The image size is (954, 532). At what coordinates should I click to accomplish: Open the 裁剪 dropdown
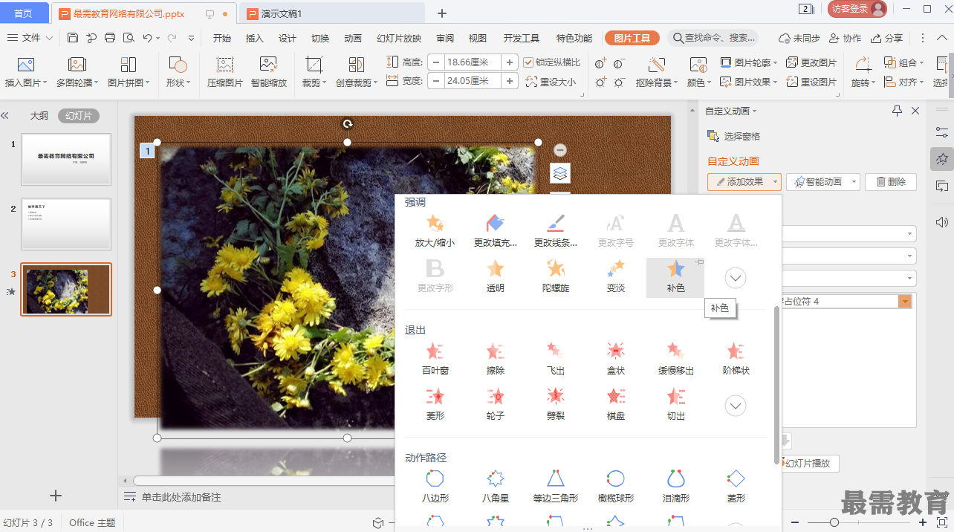[314, 72]
